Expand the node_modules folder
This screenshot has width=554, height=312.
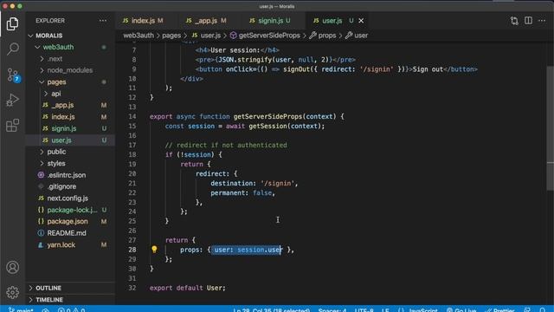(x=69, y=70)
